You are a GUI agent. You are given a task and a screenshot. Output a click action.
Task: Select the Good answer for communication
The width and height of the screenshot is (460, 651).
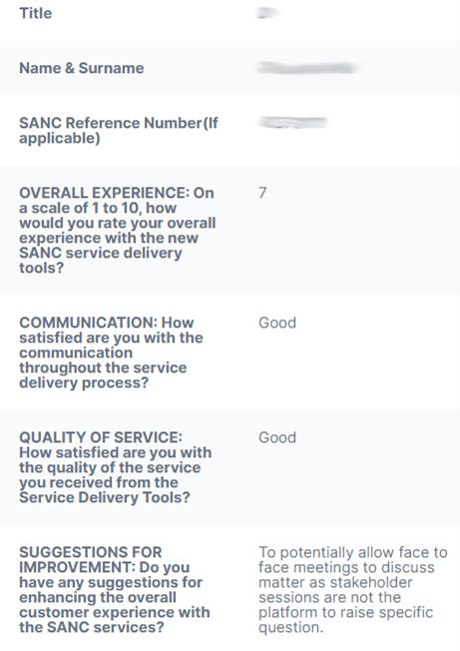(x=277, y=323)
